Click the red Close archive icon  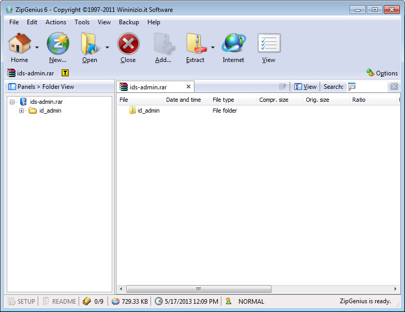click(128, 43)
